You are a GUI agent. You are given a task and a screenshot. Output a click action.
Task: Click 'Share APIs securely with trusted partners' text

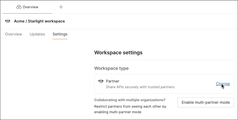(140, 87)
